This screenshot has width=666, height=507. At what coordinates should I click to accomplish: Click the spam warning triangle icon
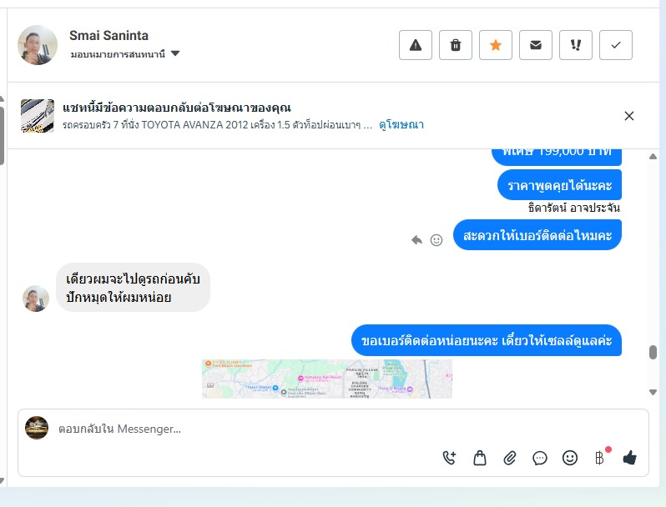(x=416, y=45)
